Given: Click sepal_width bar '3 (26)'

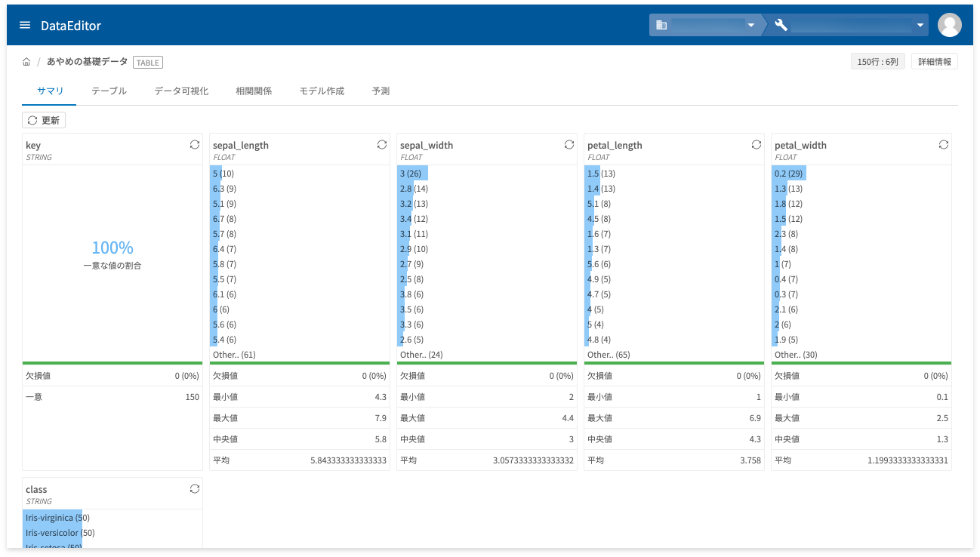Looking at the screenshot, I should tap(486, 174).
